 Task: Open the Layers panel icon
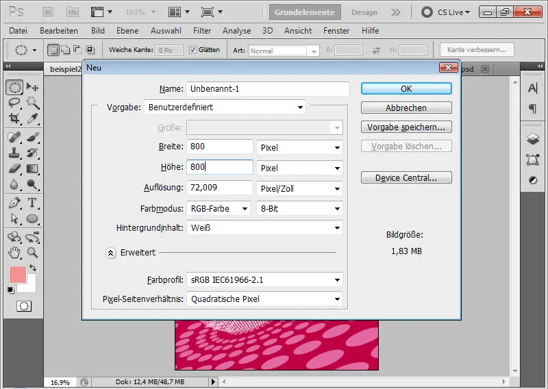point(533,139)
